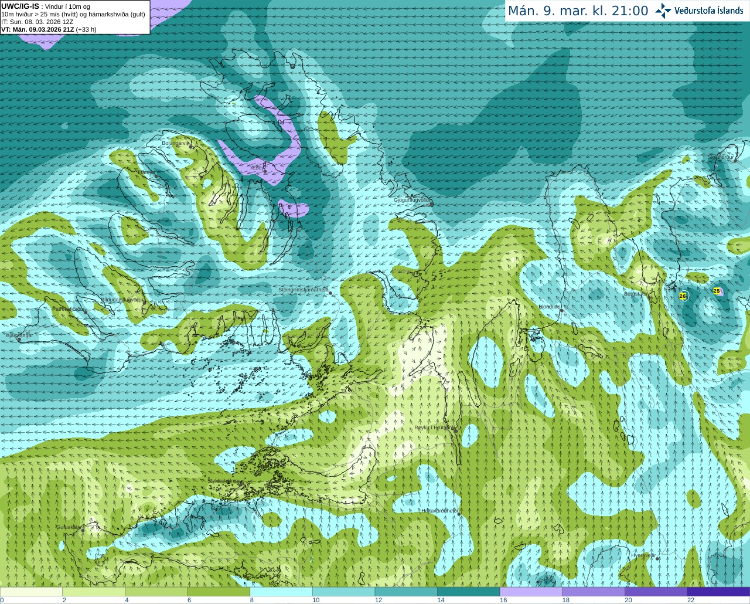750x604 pixels.
Task: Click the Æðey station label
Action: point(258,168)
